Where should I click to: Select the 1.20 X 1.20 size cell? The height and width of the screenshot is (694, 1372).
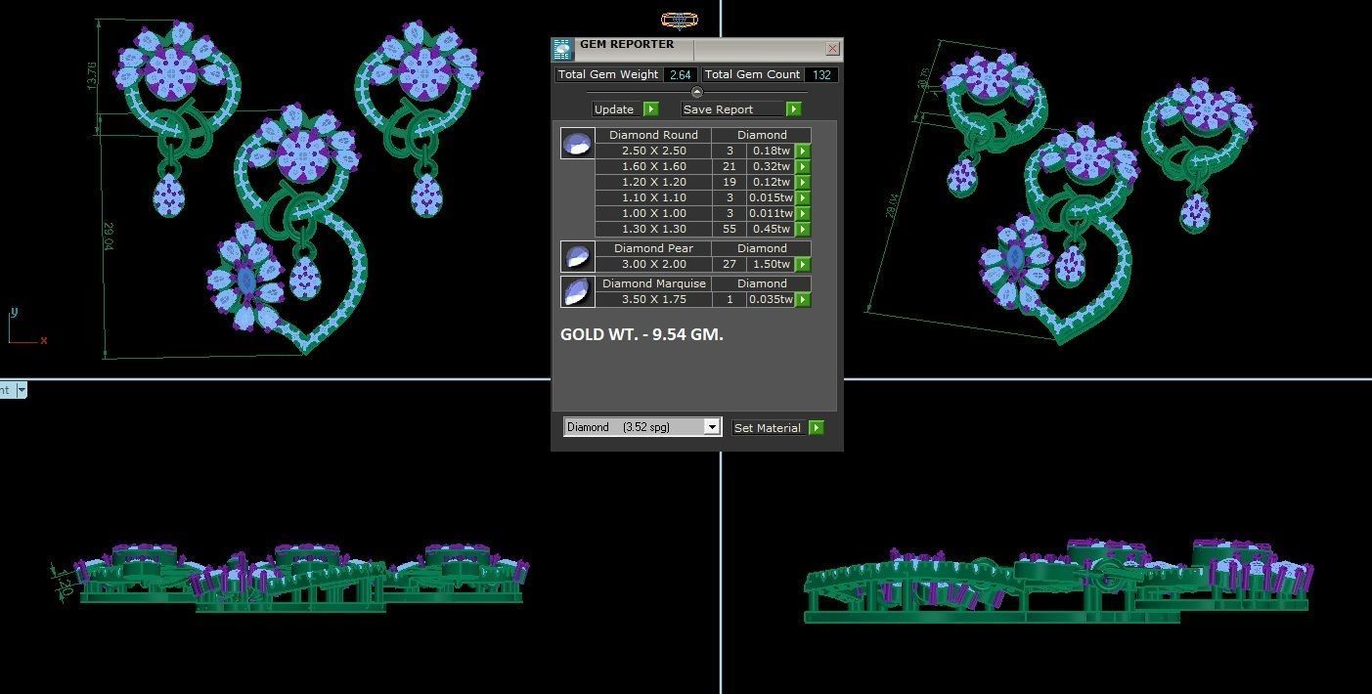coord(653,182)
